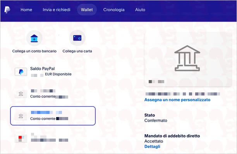Open the Home page
Screen dimensions: 237x154
[x=26, y=10]
